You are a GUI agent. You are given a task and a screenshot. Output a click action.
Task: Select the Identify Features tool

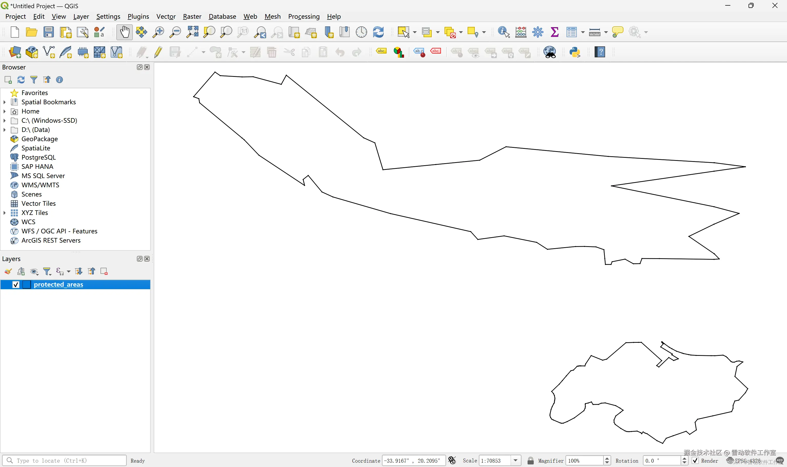coord(503,32)
